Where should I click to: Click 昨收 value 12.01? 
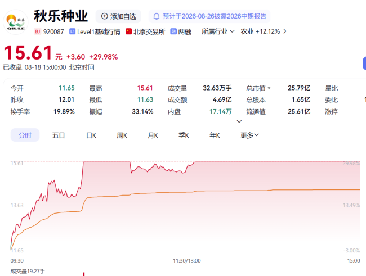click(66, 99)
